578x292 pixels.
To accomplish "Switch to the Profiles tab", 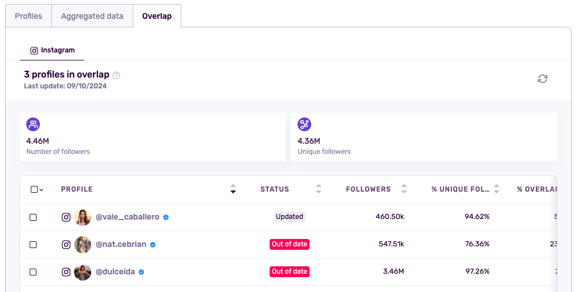I will pyautogui.click(x=29, y=16).
